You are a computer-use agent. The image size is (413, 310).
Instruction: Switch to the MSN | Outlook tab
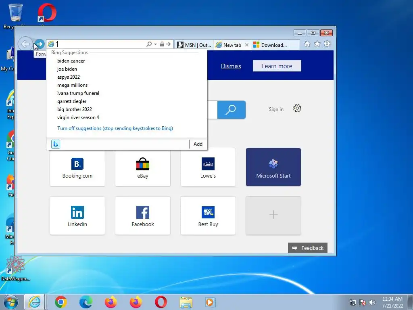(x=194, y=45)
